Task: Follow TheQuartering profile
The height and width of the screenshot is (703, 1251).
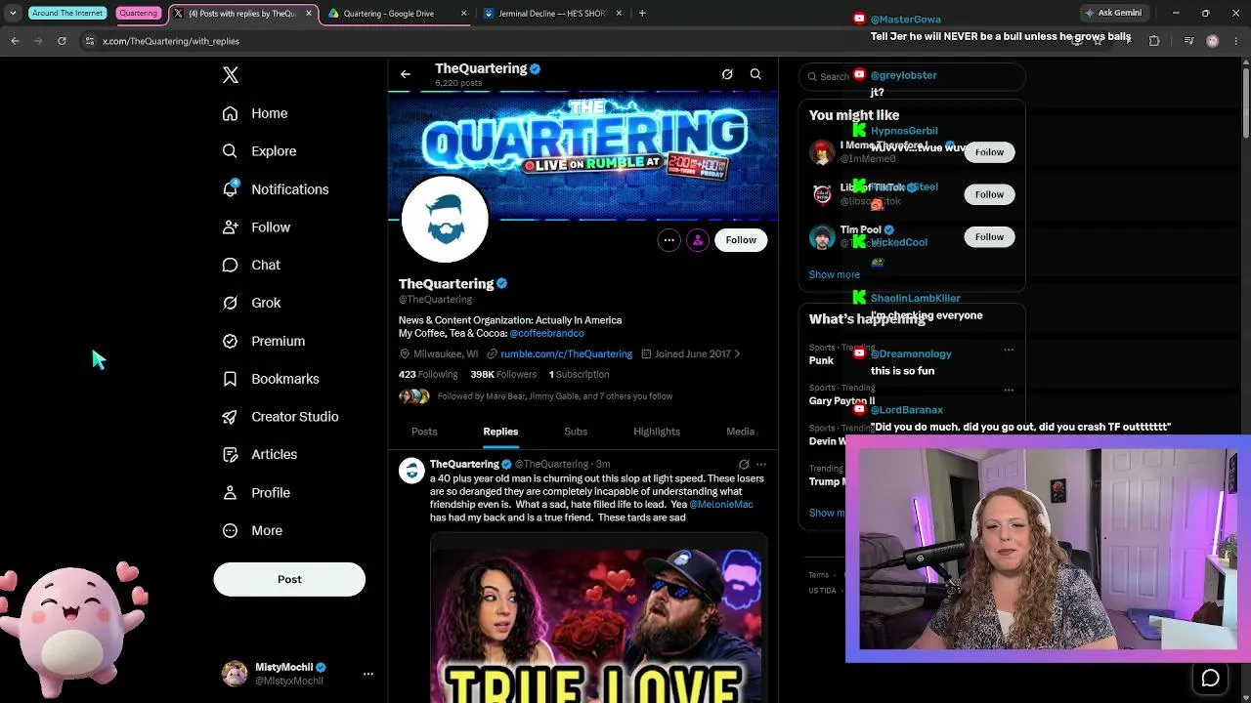Action: click(741, 240)
